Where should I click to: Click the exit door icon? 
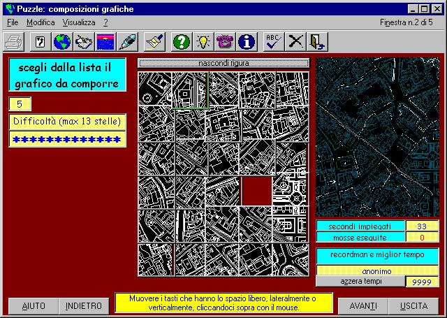[317, 42]
